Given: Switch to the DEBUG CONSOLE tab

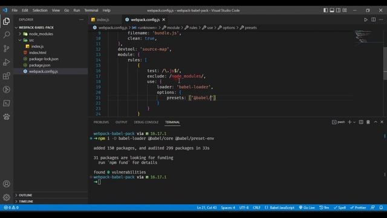Looking at the screenshot, I should pos(146,122).
